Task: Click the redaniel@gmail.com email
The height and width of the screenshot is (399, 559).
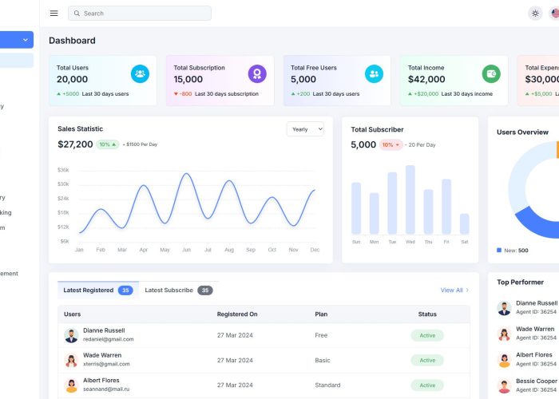Action: click(109, 339)
